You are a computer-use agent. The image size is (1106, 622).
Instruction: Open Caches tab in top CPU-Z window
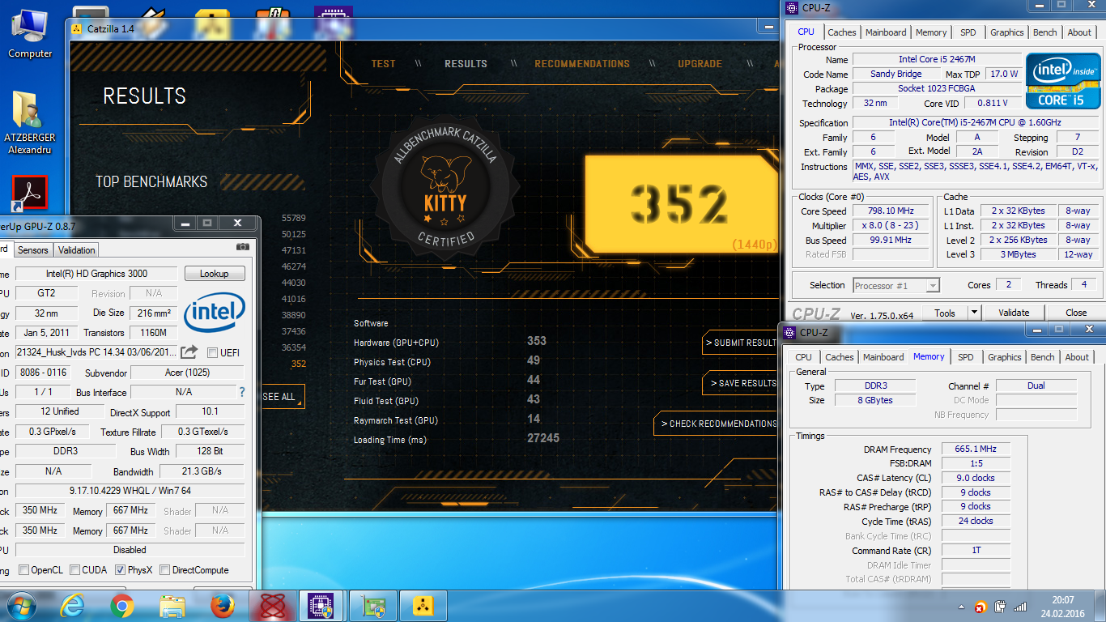841,32
